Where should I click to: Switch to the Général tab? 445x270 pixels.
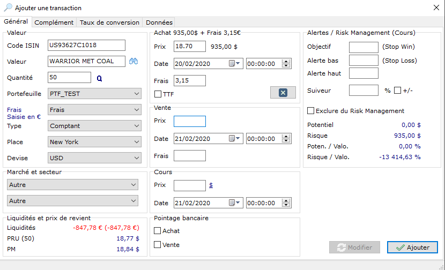[x=16, y=21]
